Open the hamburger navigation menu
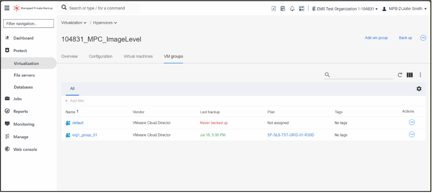The image size is (432, 193). pos(7,8)
